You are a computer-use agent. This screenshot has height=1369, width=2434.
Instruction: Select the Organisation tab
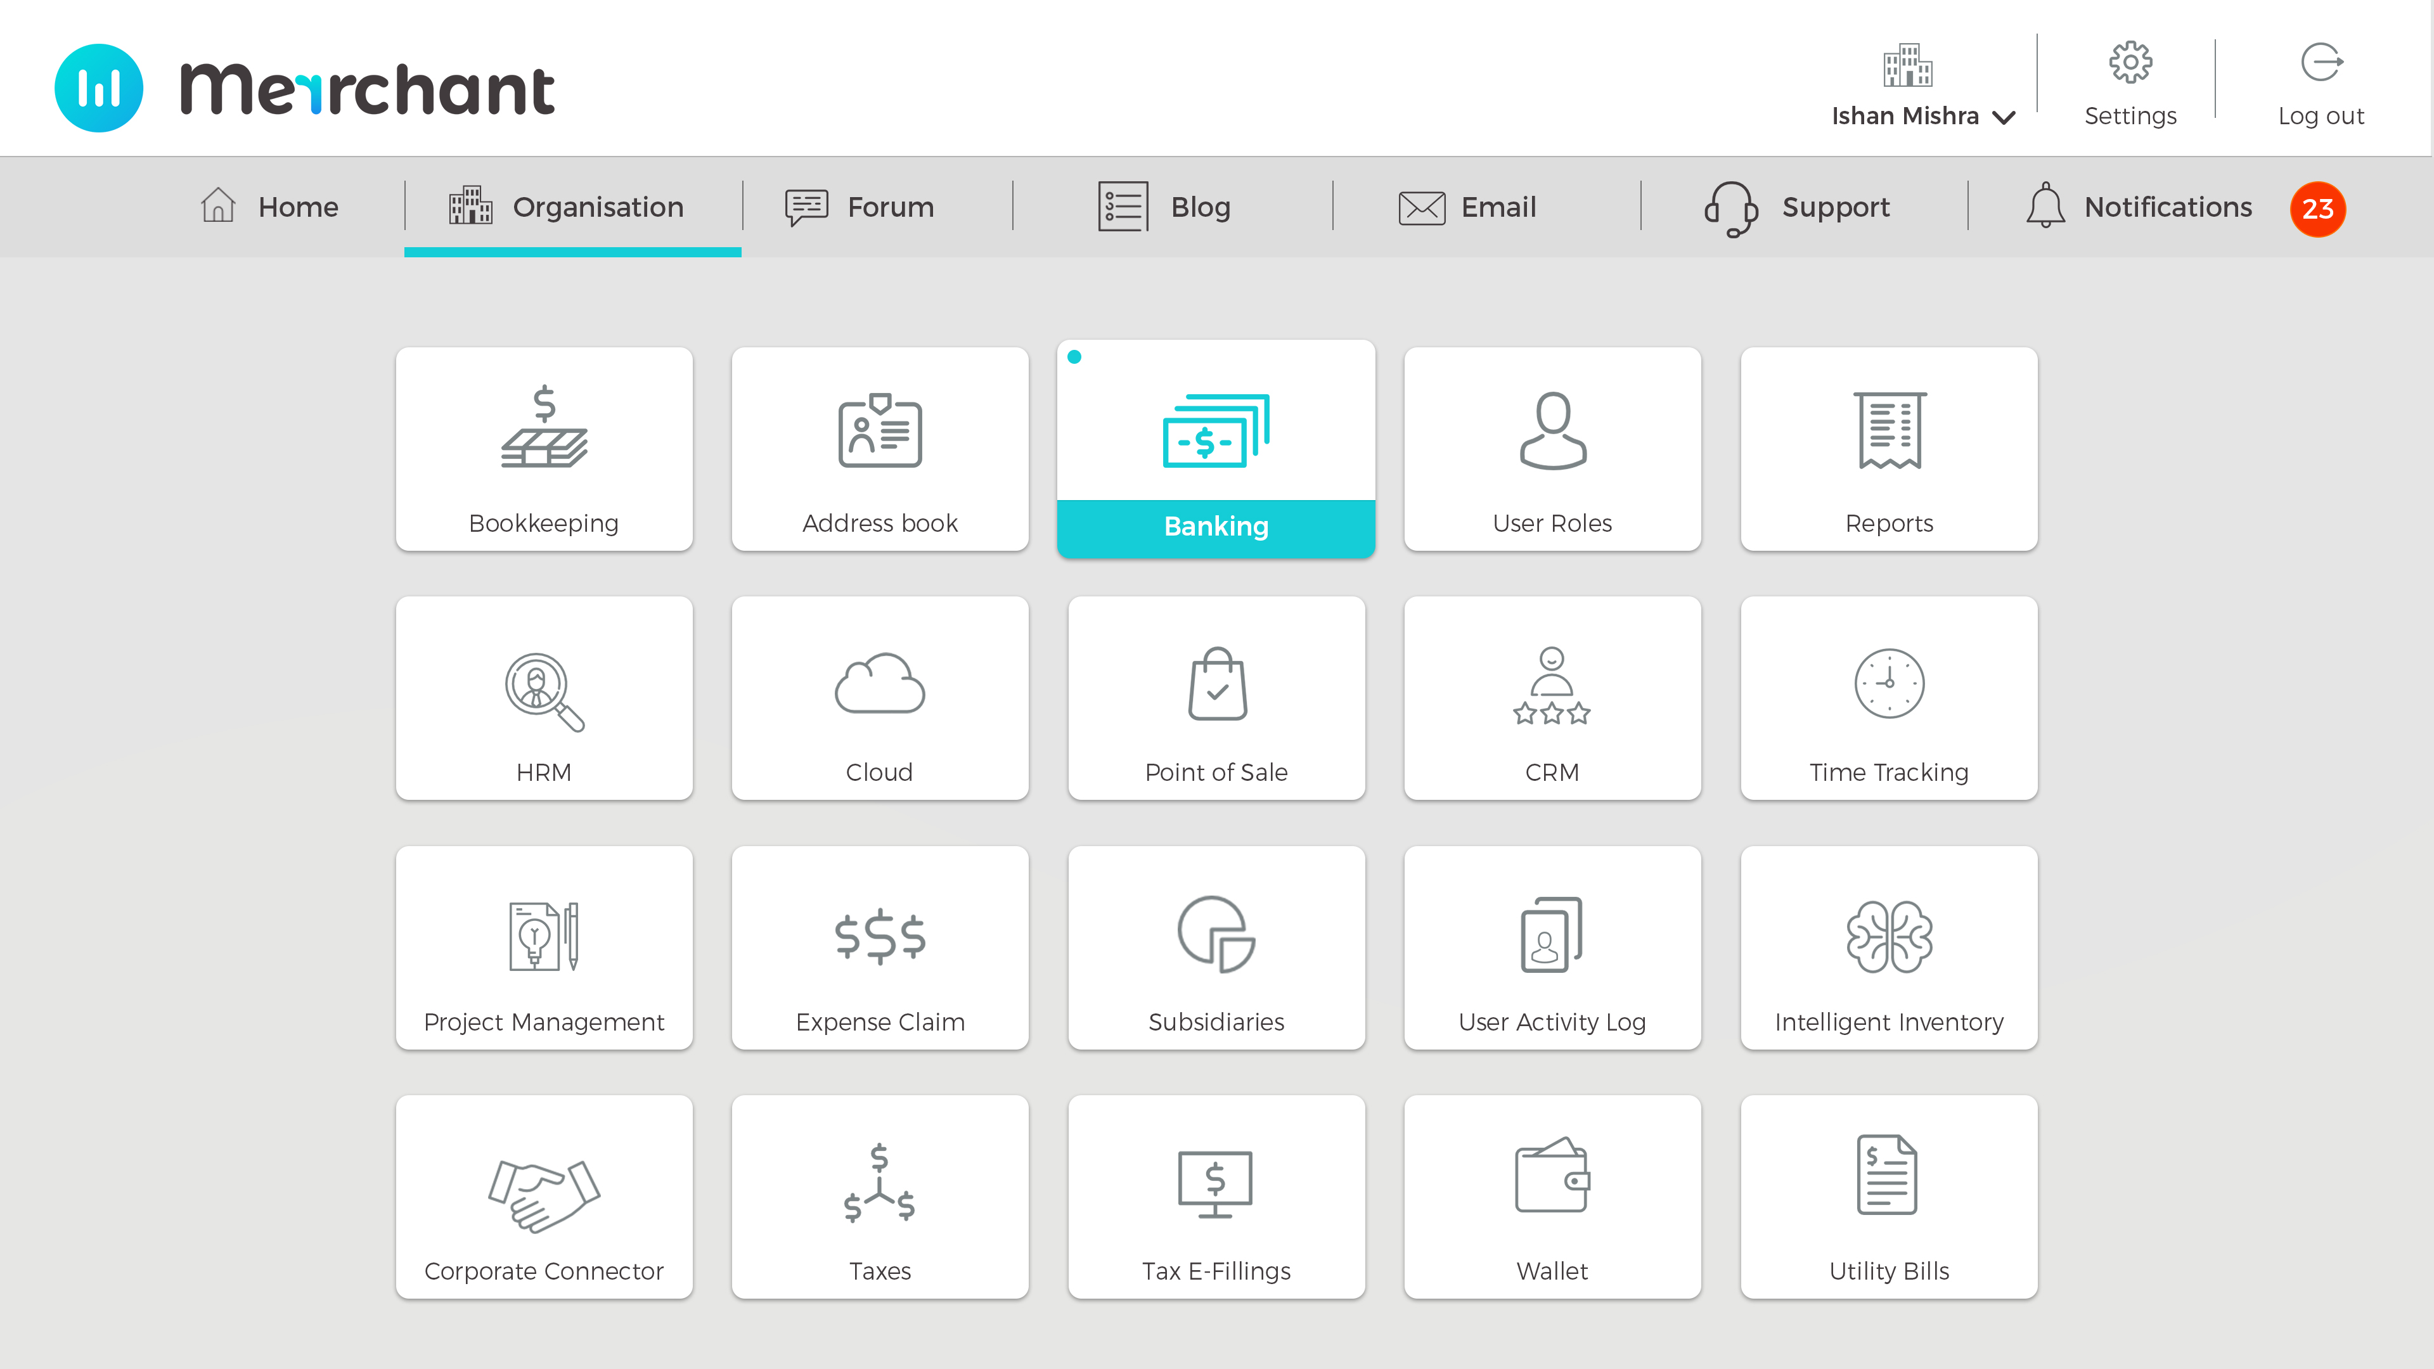tap(572, 206)
